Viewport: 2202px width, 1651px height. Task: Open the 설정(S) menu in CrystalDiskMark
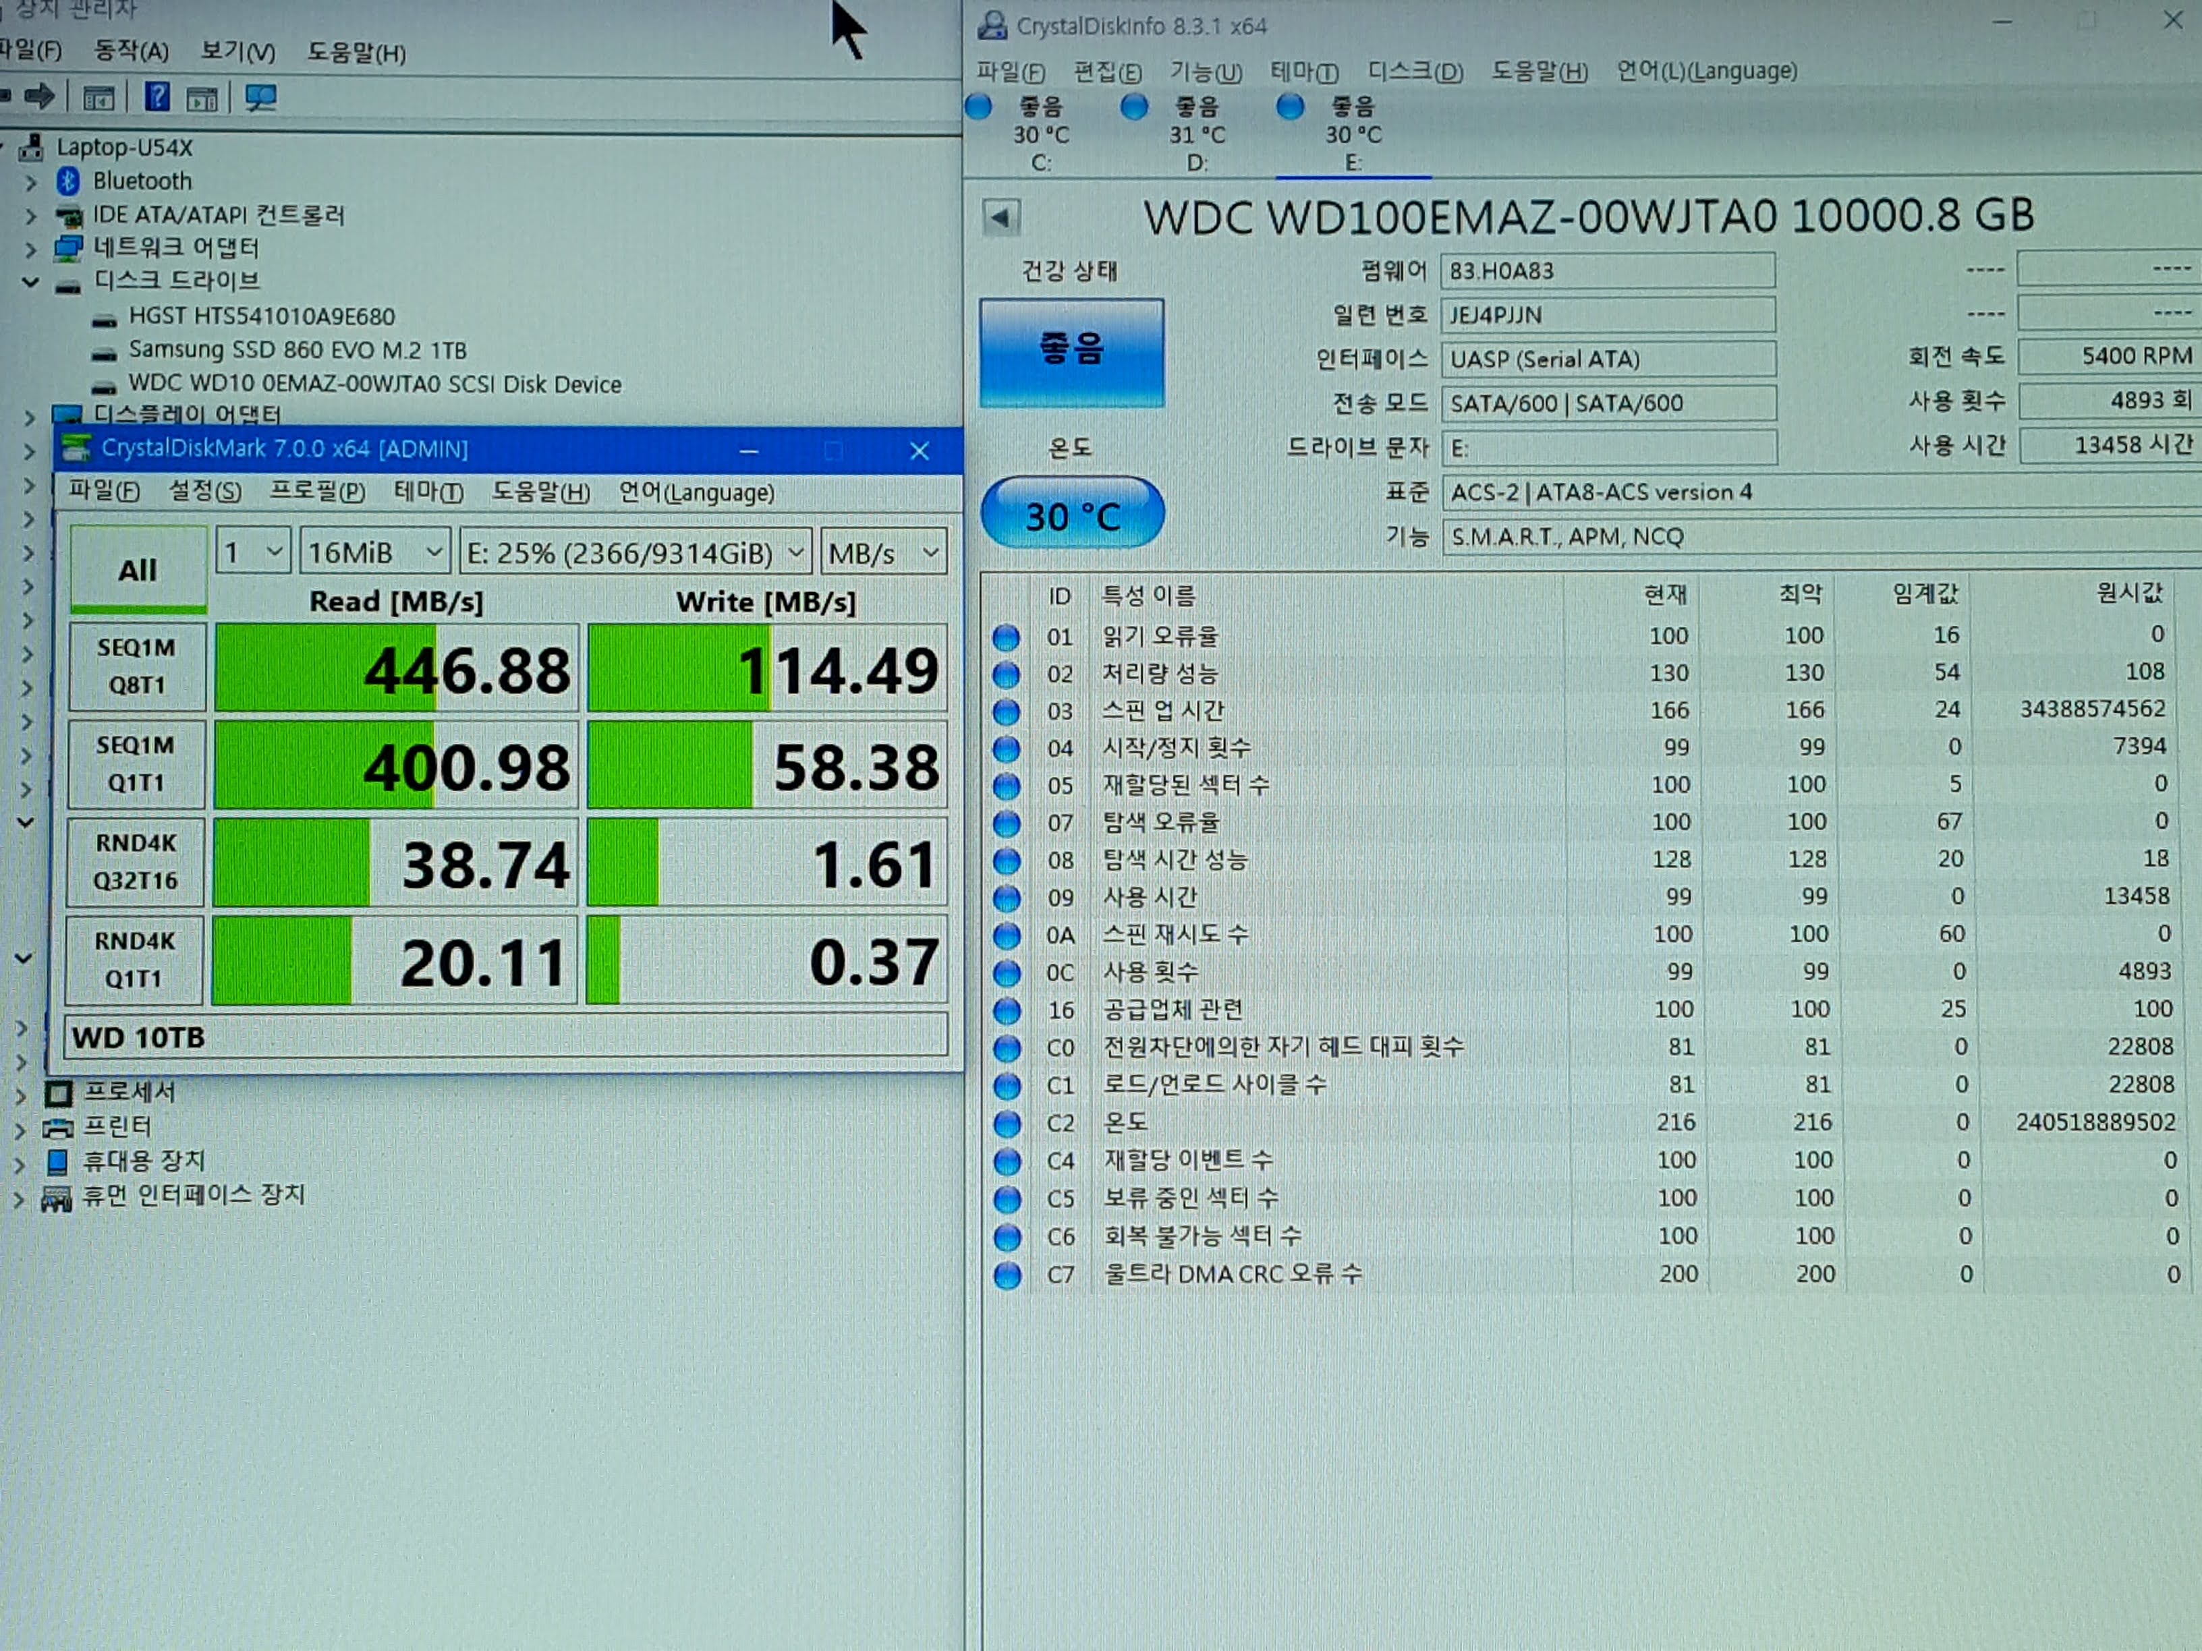point(205,490)
